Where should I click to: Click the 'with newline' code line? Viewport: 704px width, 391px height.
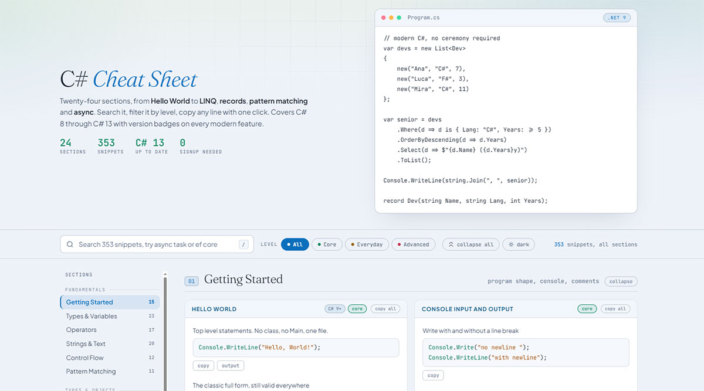pos(488,358)
